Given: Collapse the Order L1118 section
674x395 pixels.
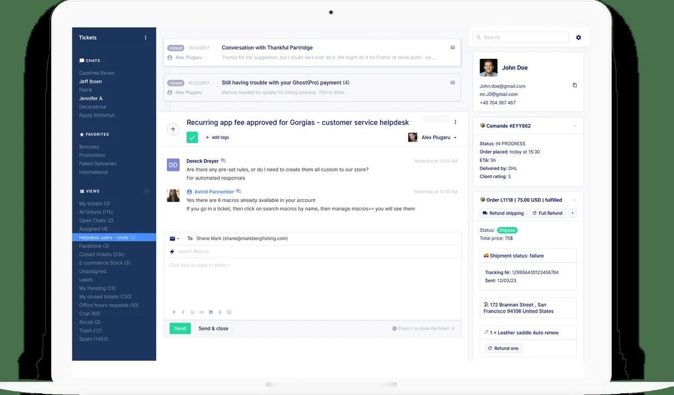Looking at the screenshot, I should [575, 200].
